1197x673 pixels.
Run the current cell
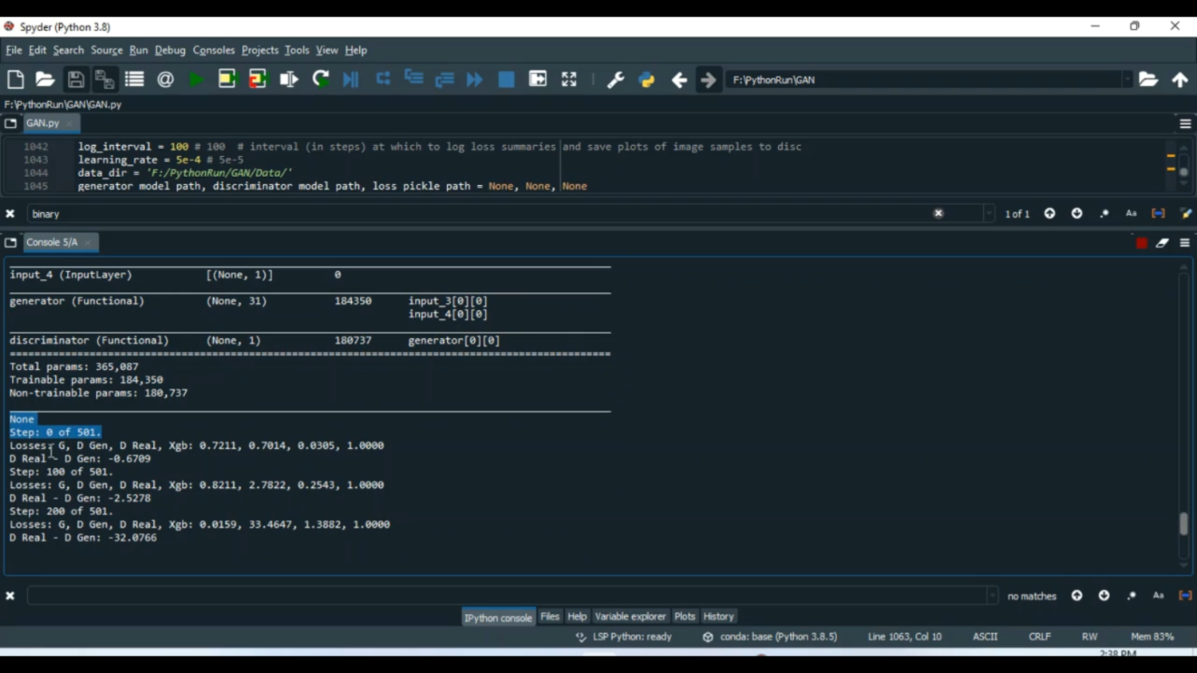[227, 80]
